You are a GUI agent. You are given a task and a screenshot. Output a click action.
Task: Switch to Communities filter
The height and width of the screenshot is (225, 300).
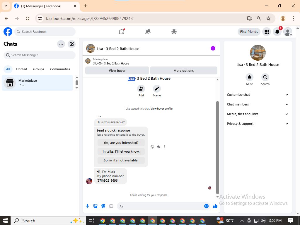[x=60, y=69]
